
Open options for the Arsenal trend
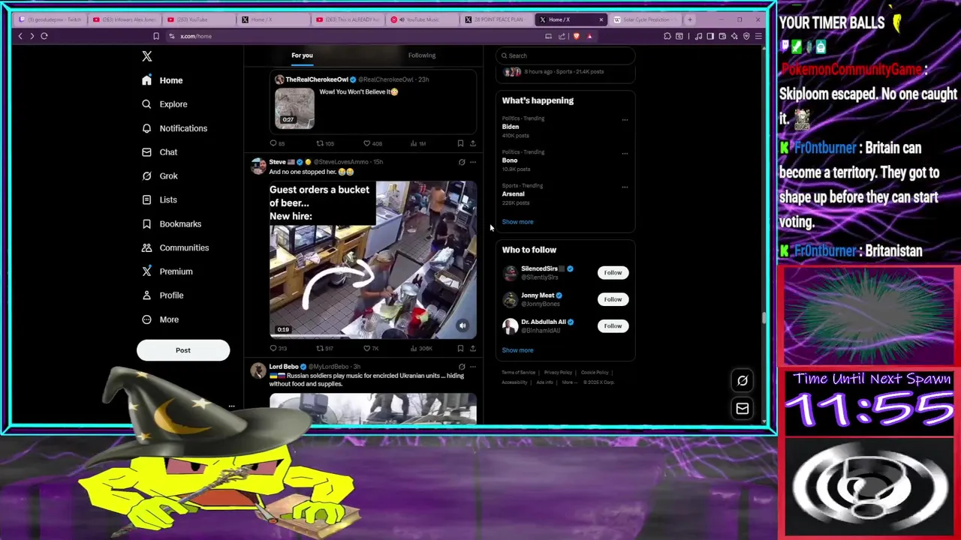[x=625, y=187]
